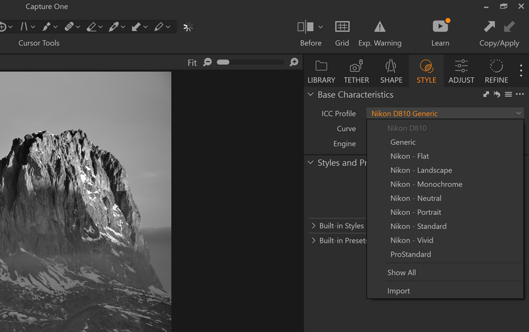Select the brush mask cursor tool
Viewport: 529px width, 332px height.
pyautogui.click(x=46, y=26)
